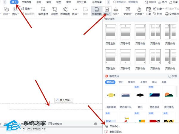This screenshot has width=179, height=134.
Task: Open the 插入页码 dropdown button
Action: pyautogui.click(x=64, y=100)
